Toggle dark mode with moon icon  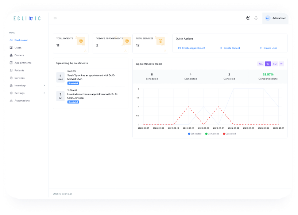coord(248,18)
